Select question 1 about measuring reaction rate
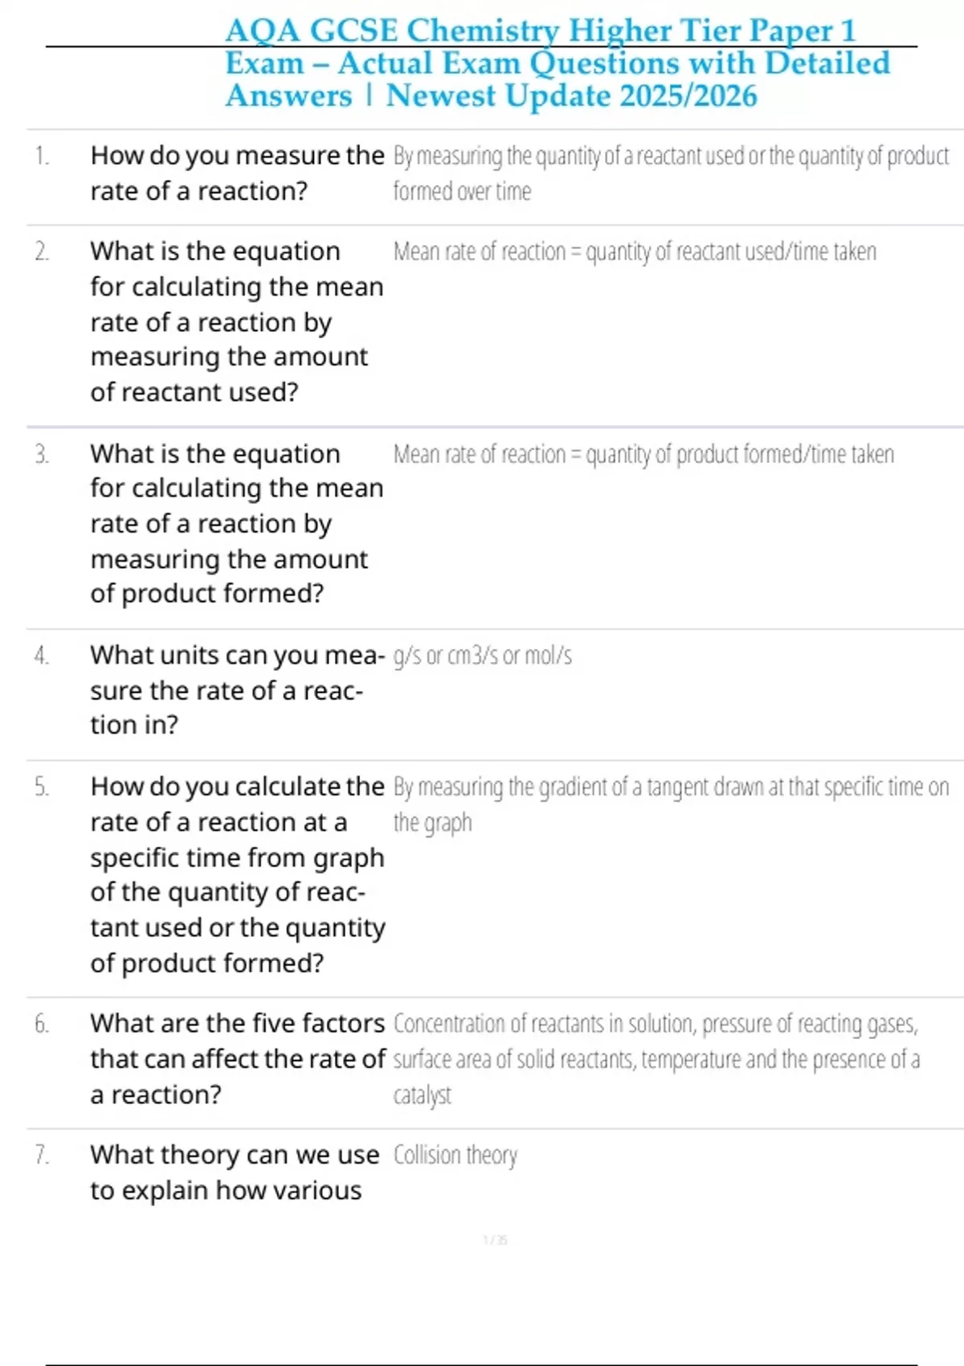The image size is (964, 1366). 237,173
